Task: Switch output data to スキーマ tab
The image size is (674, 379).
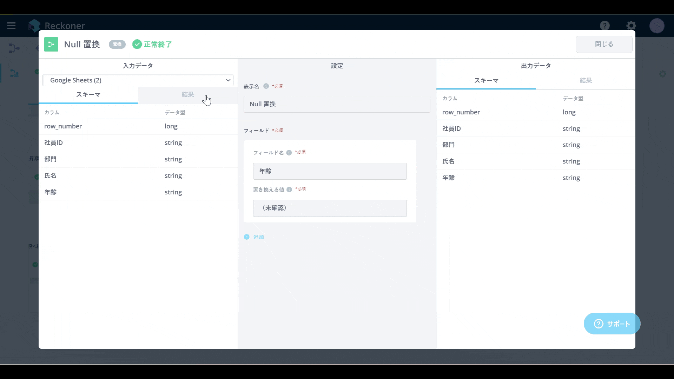Action: point(486,81)
